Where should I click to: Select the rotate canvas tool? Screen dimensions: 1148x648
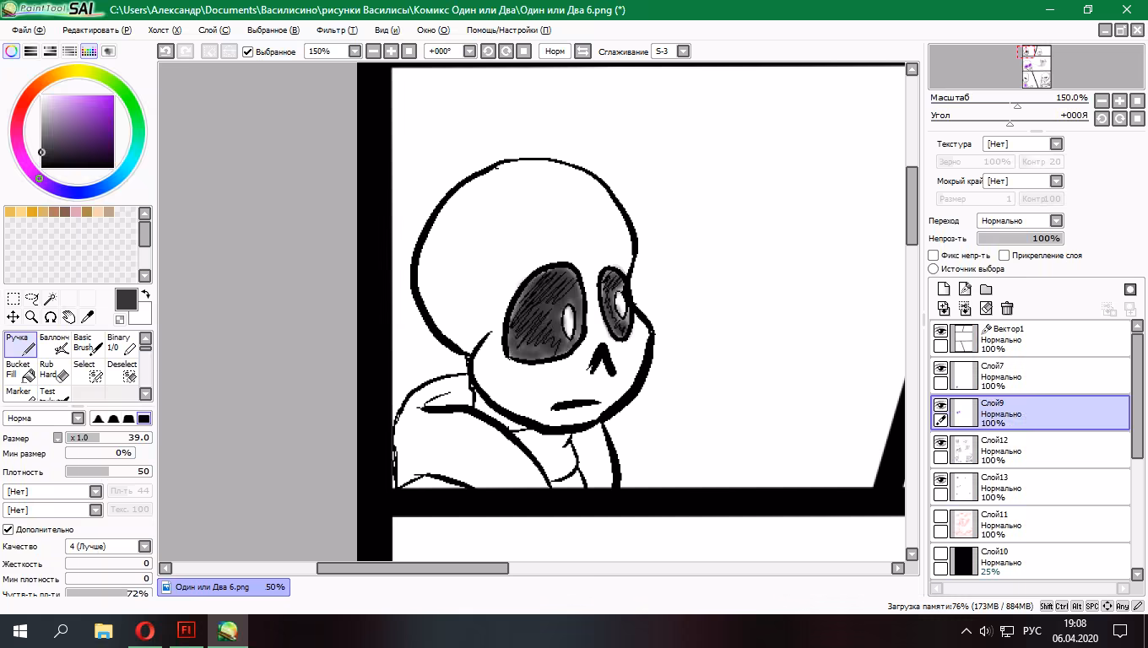(51, 317)
